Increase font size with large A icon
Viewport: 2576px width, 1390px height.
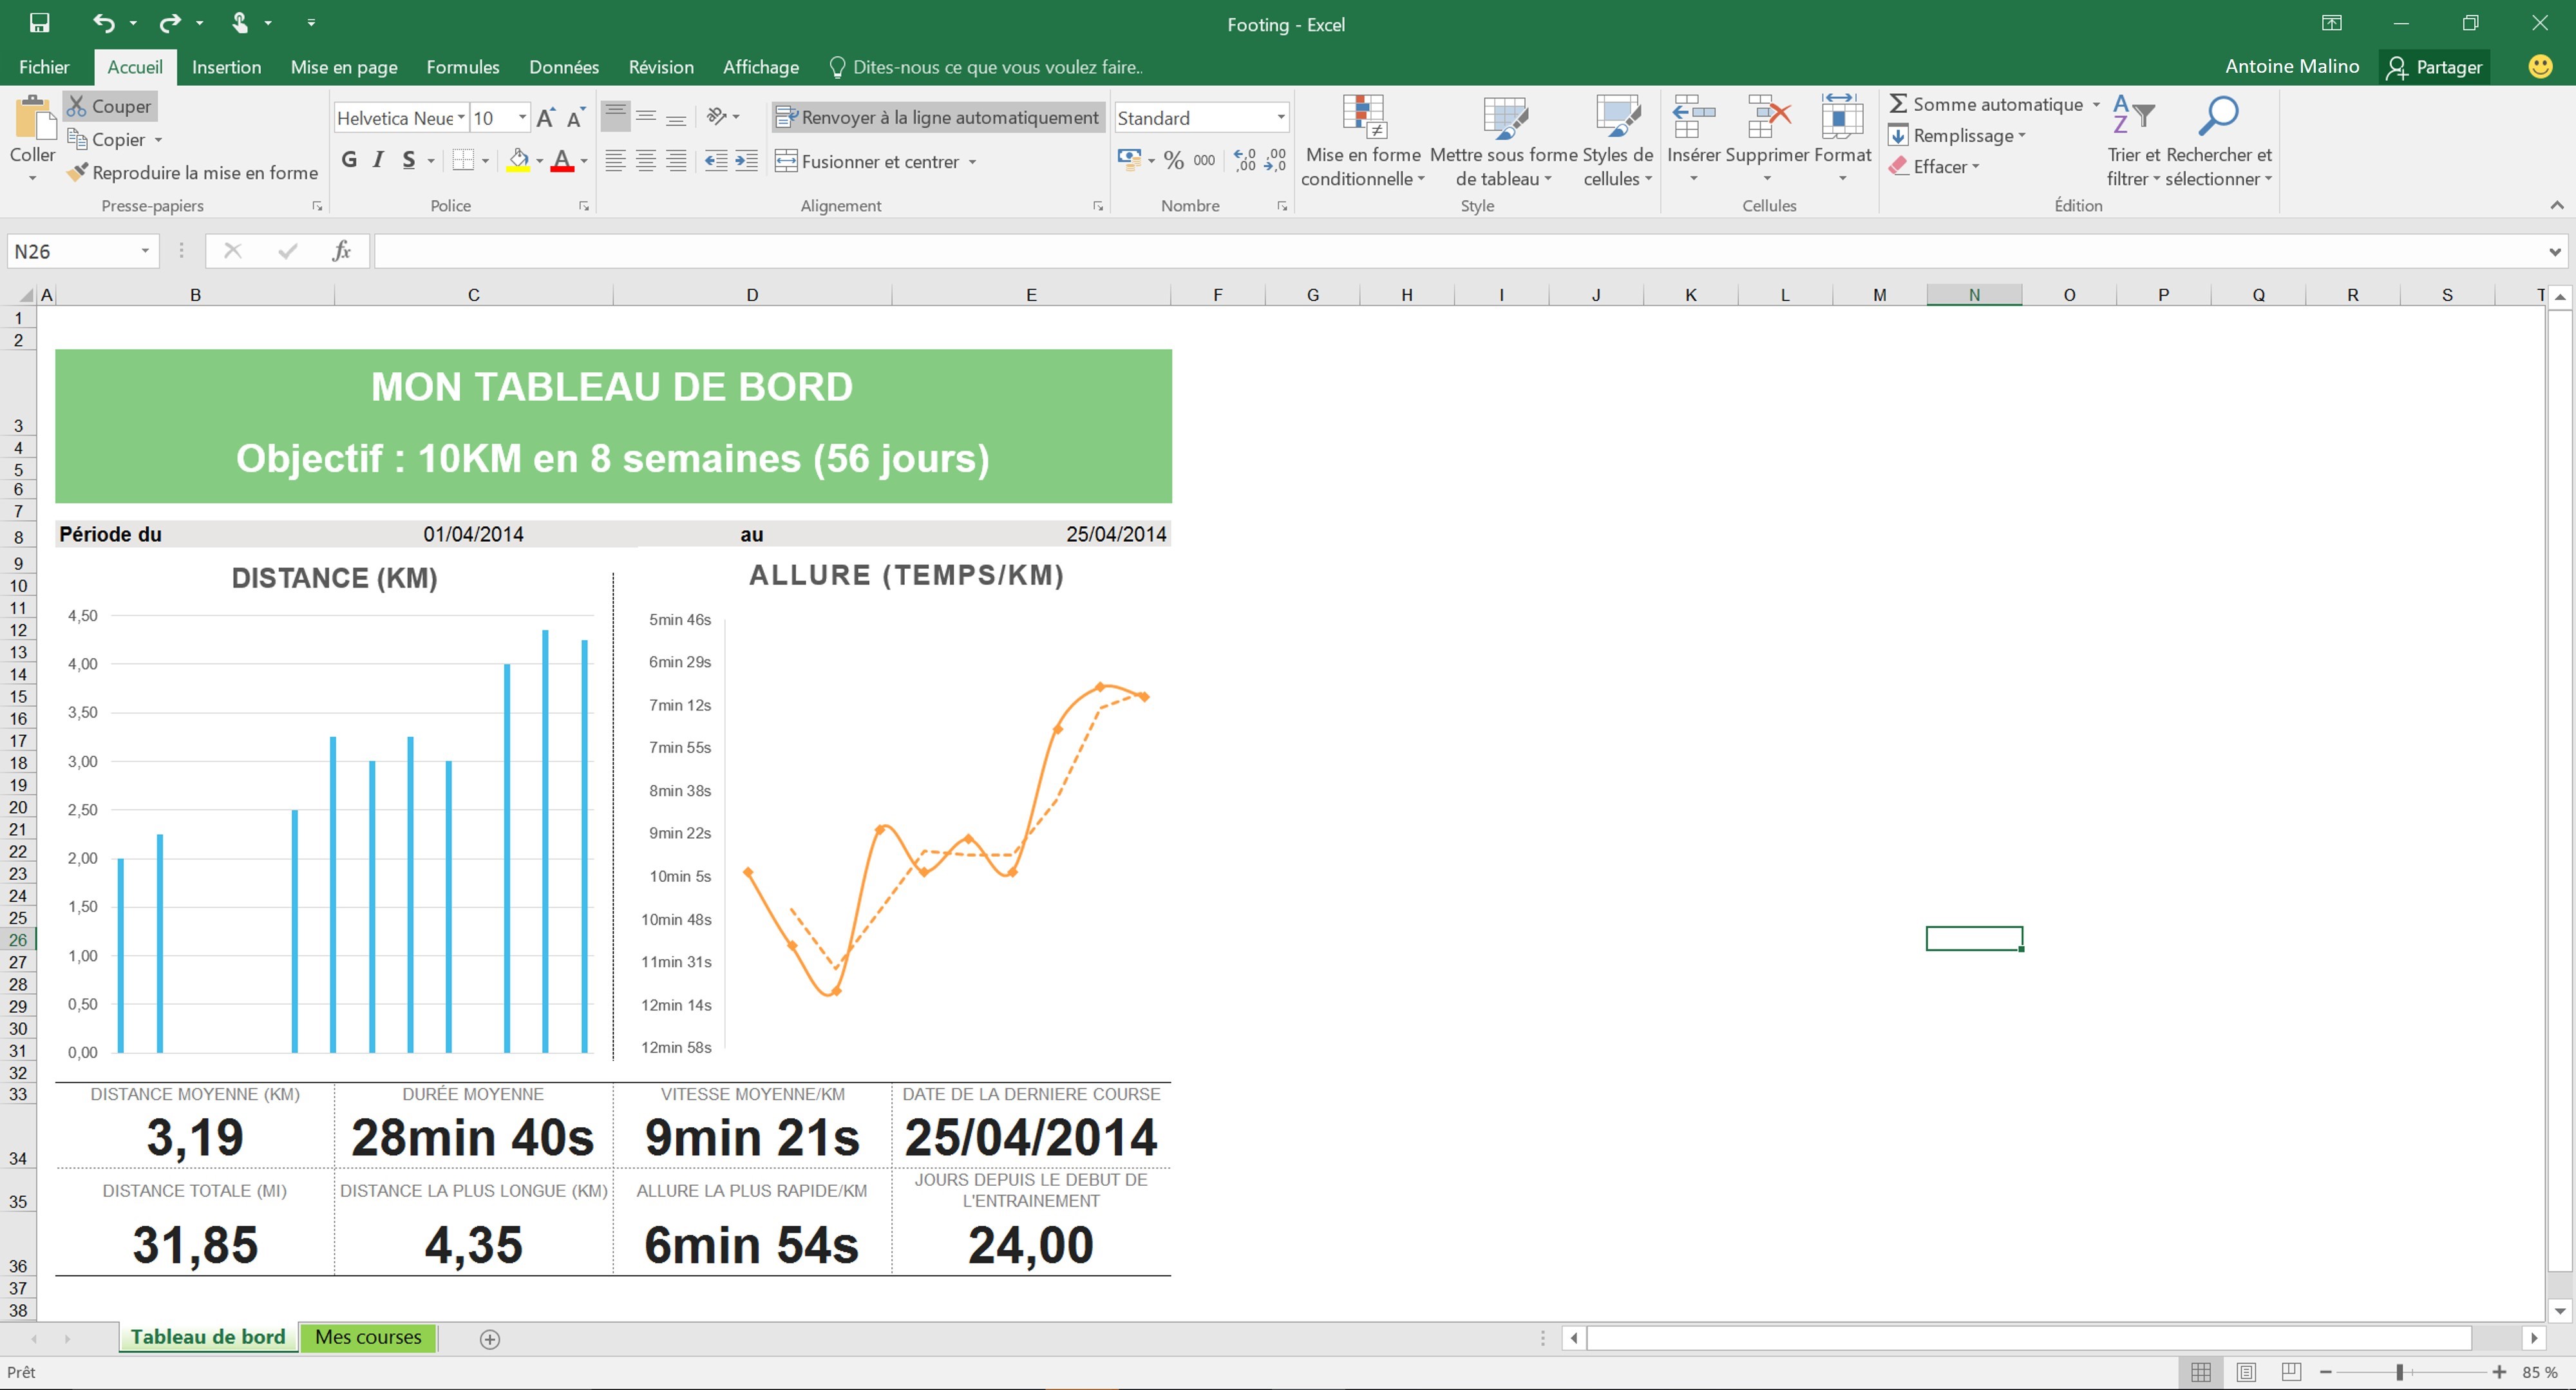pyautogui.click(x=546, y=118)
